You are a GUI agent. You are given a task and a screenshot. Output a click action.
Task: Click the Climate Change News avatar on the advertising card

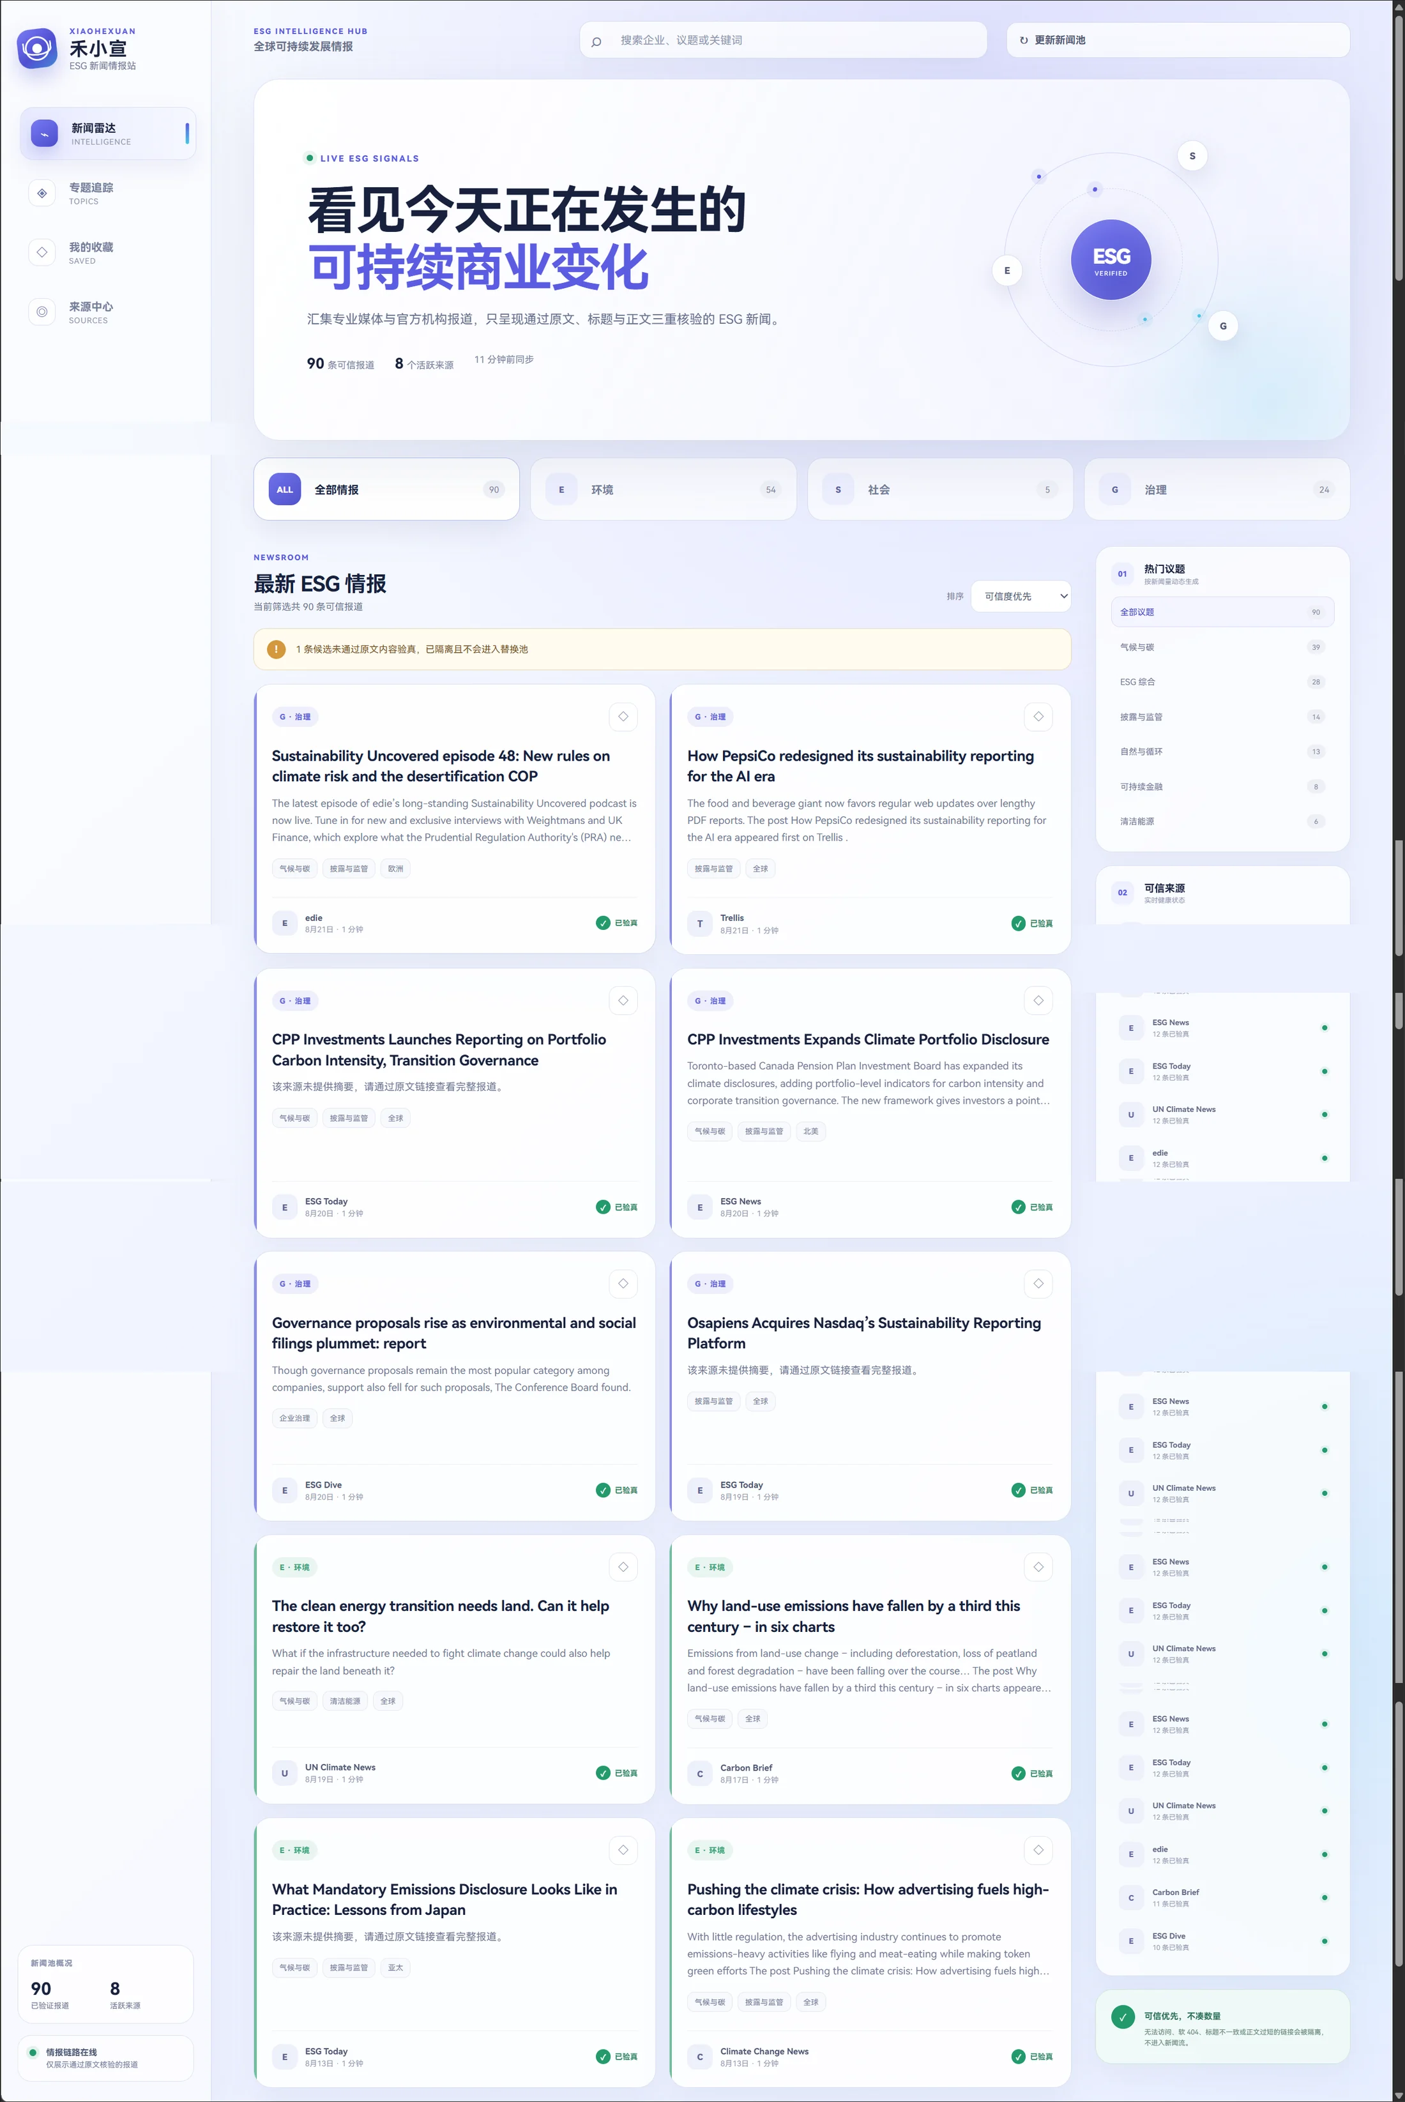pyautogui.click(x=700, y=2056)
